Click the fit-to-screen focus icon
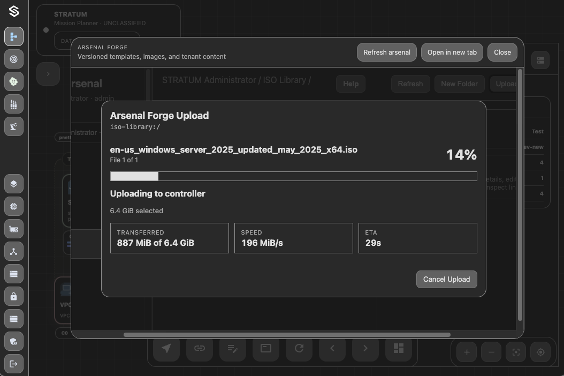 (x=516, y=352)
